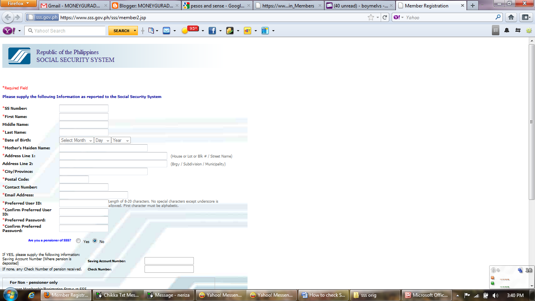This screenshot has height=301, width=535.
Task: Click the battery power tray icon
Action: click(x=486, y=295)
